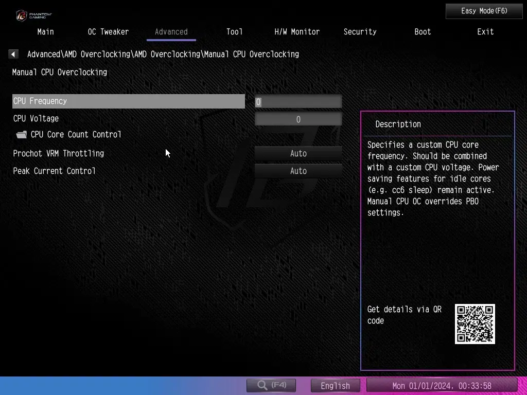The width and height of the screenshot is (527, 395).
Task: Click the date and time display
Action: pos(442,386)
